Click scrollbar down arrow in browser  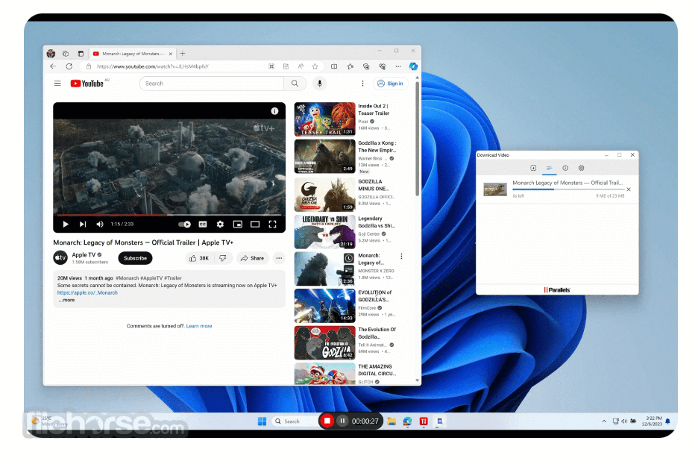click(x=417, y=380)
